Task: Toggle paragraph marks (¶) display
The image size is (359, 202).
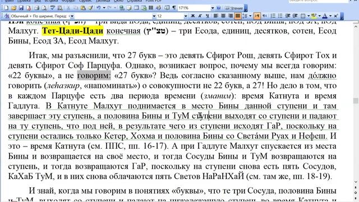Action: tap(174, 8)
